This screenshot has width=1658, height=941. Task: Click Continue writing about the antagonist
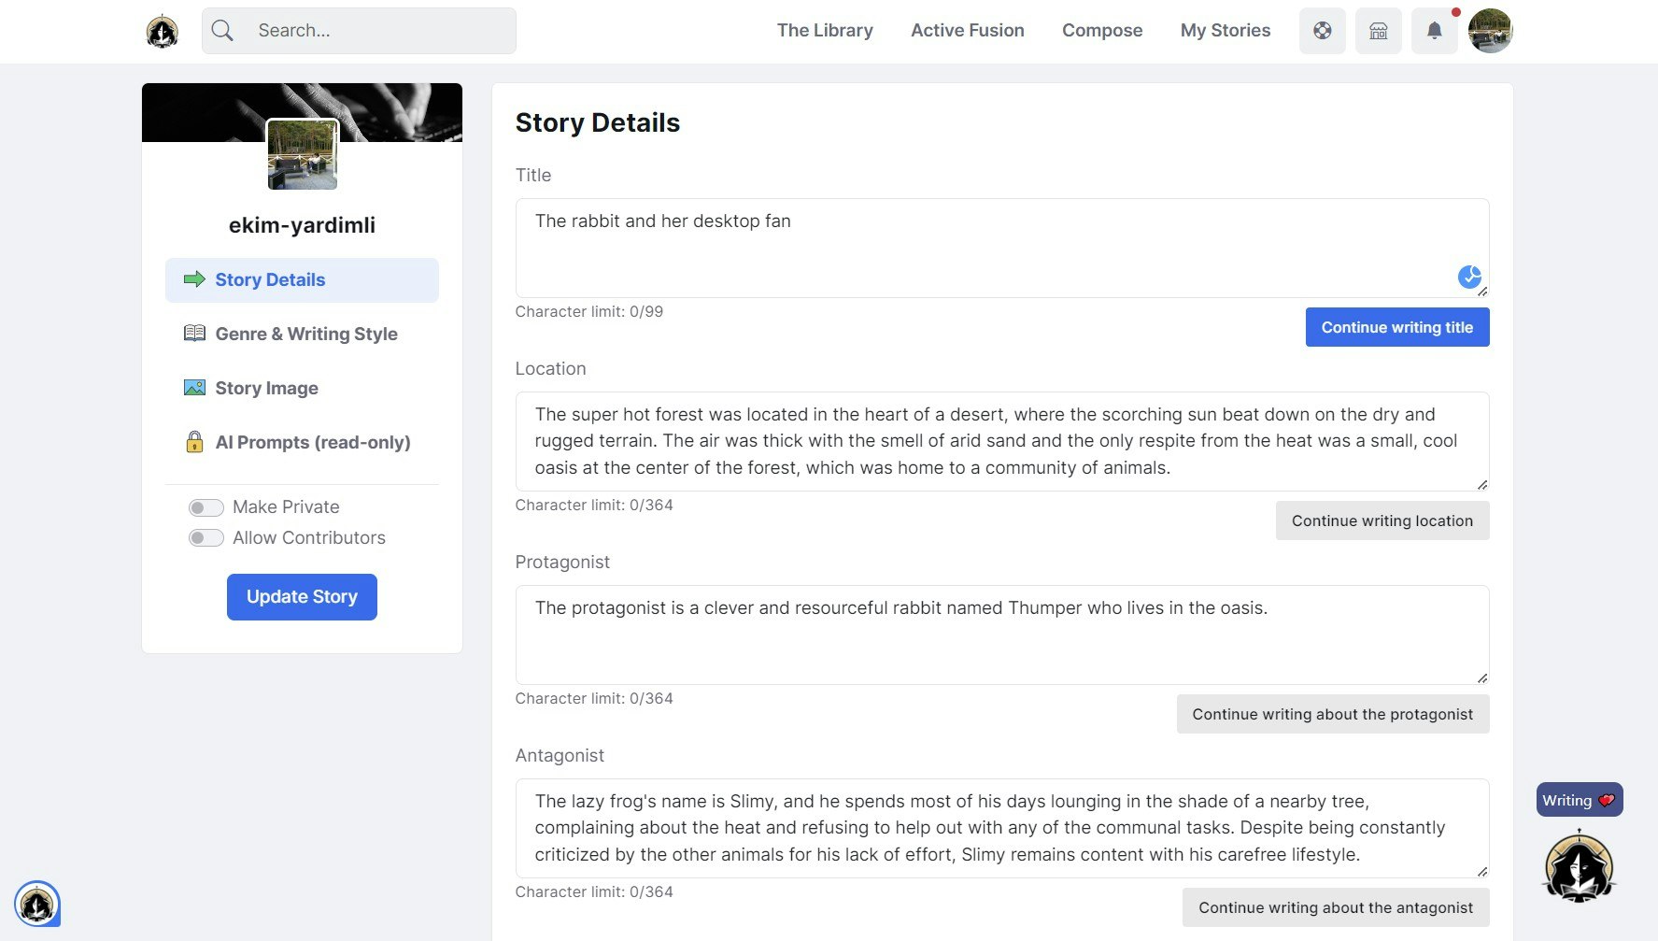1336,907
